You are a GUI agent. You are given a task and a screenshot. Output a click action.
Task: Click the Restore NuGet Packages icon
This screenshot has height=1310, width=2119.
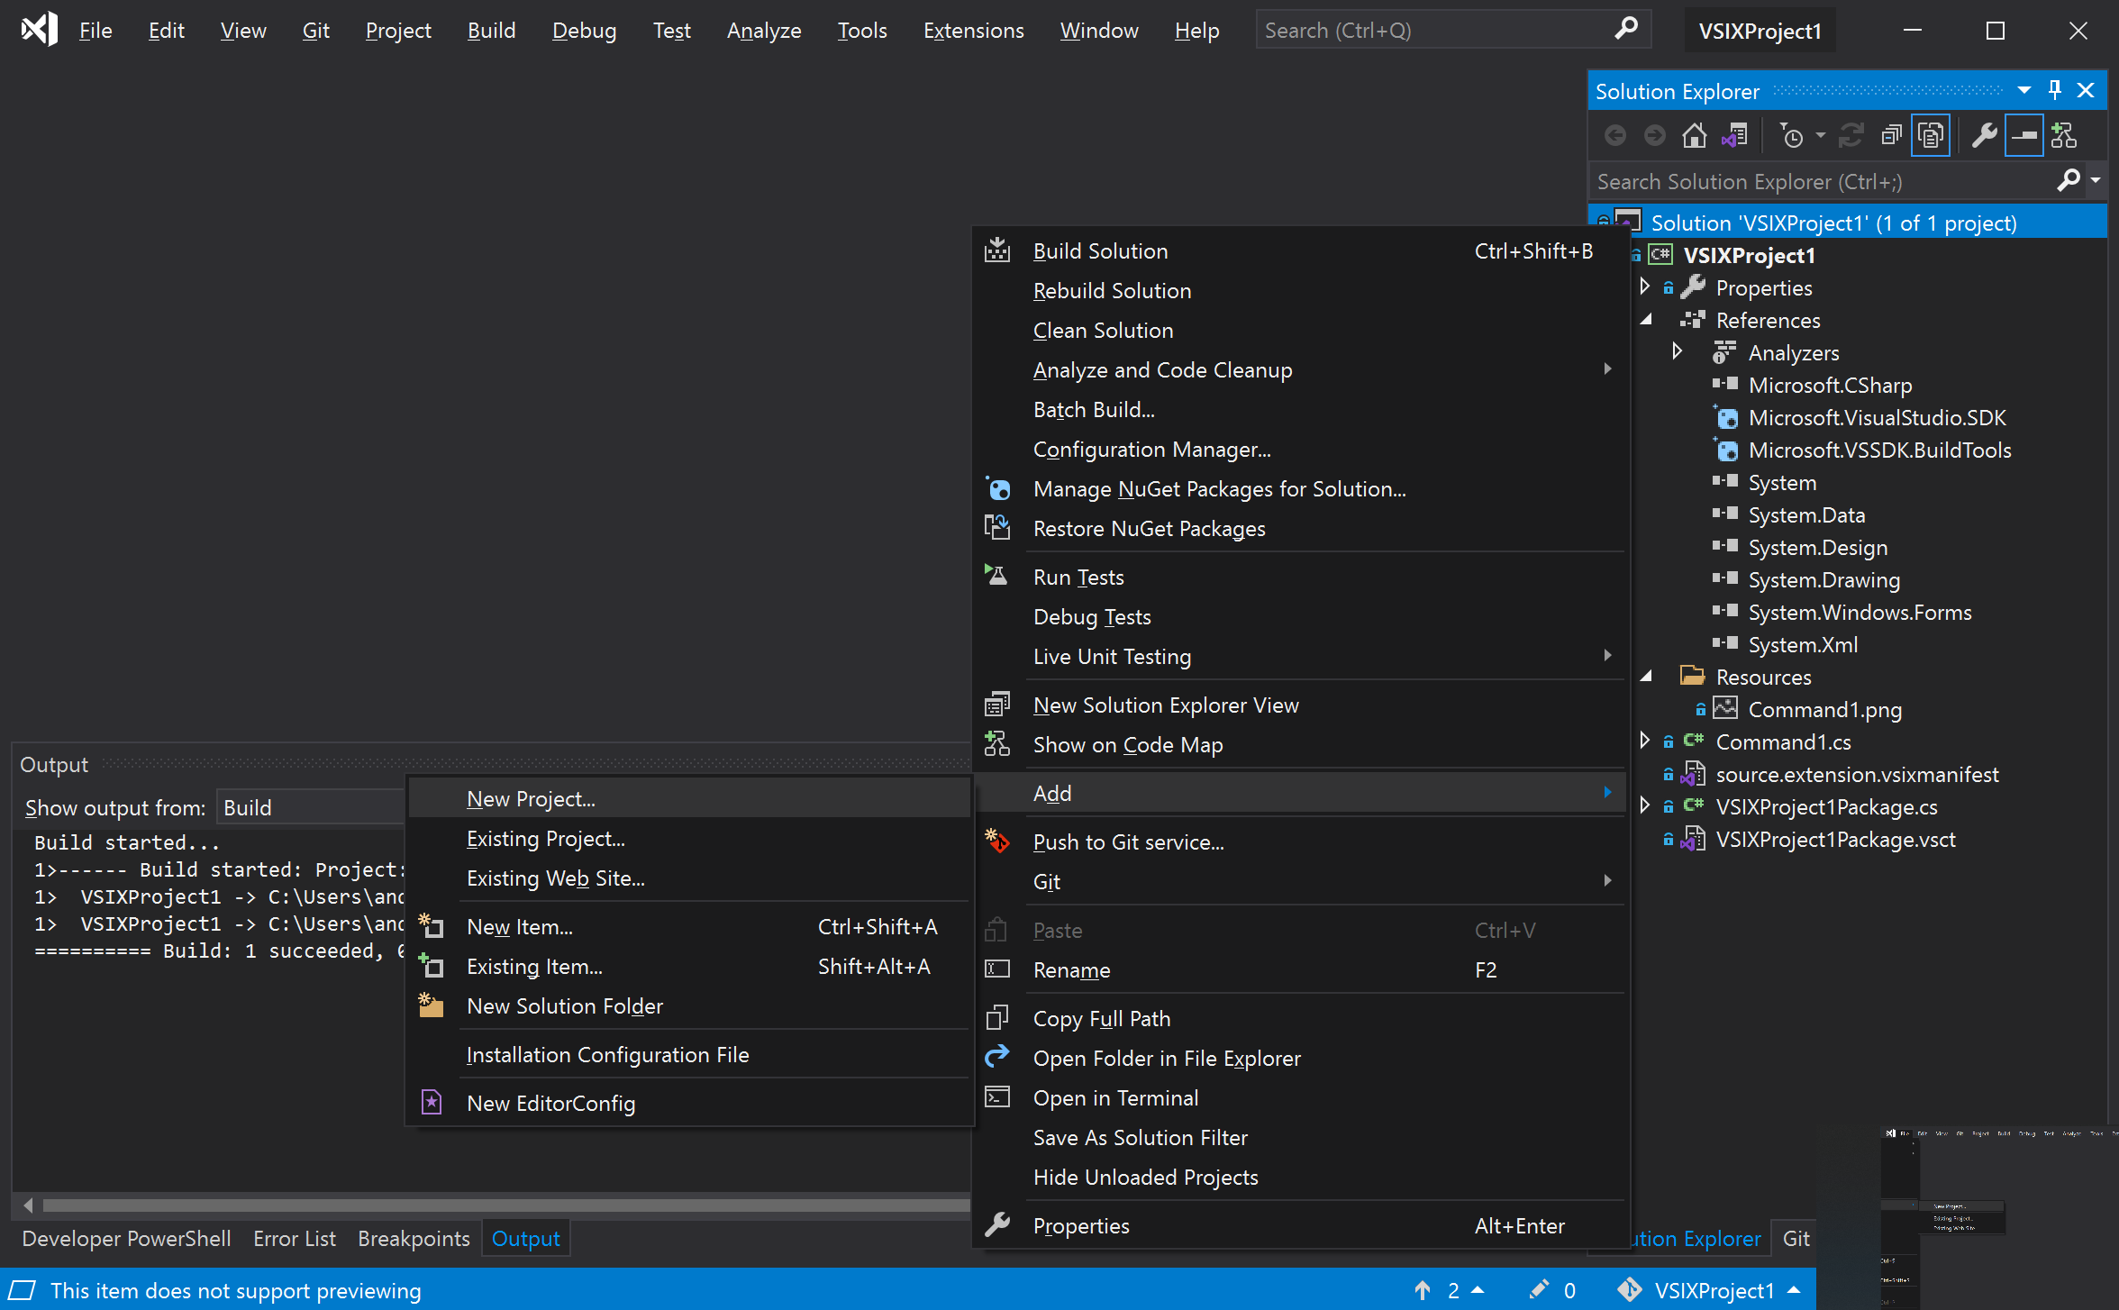(997, 529)
